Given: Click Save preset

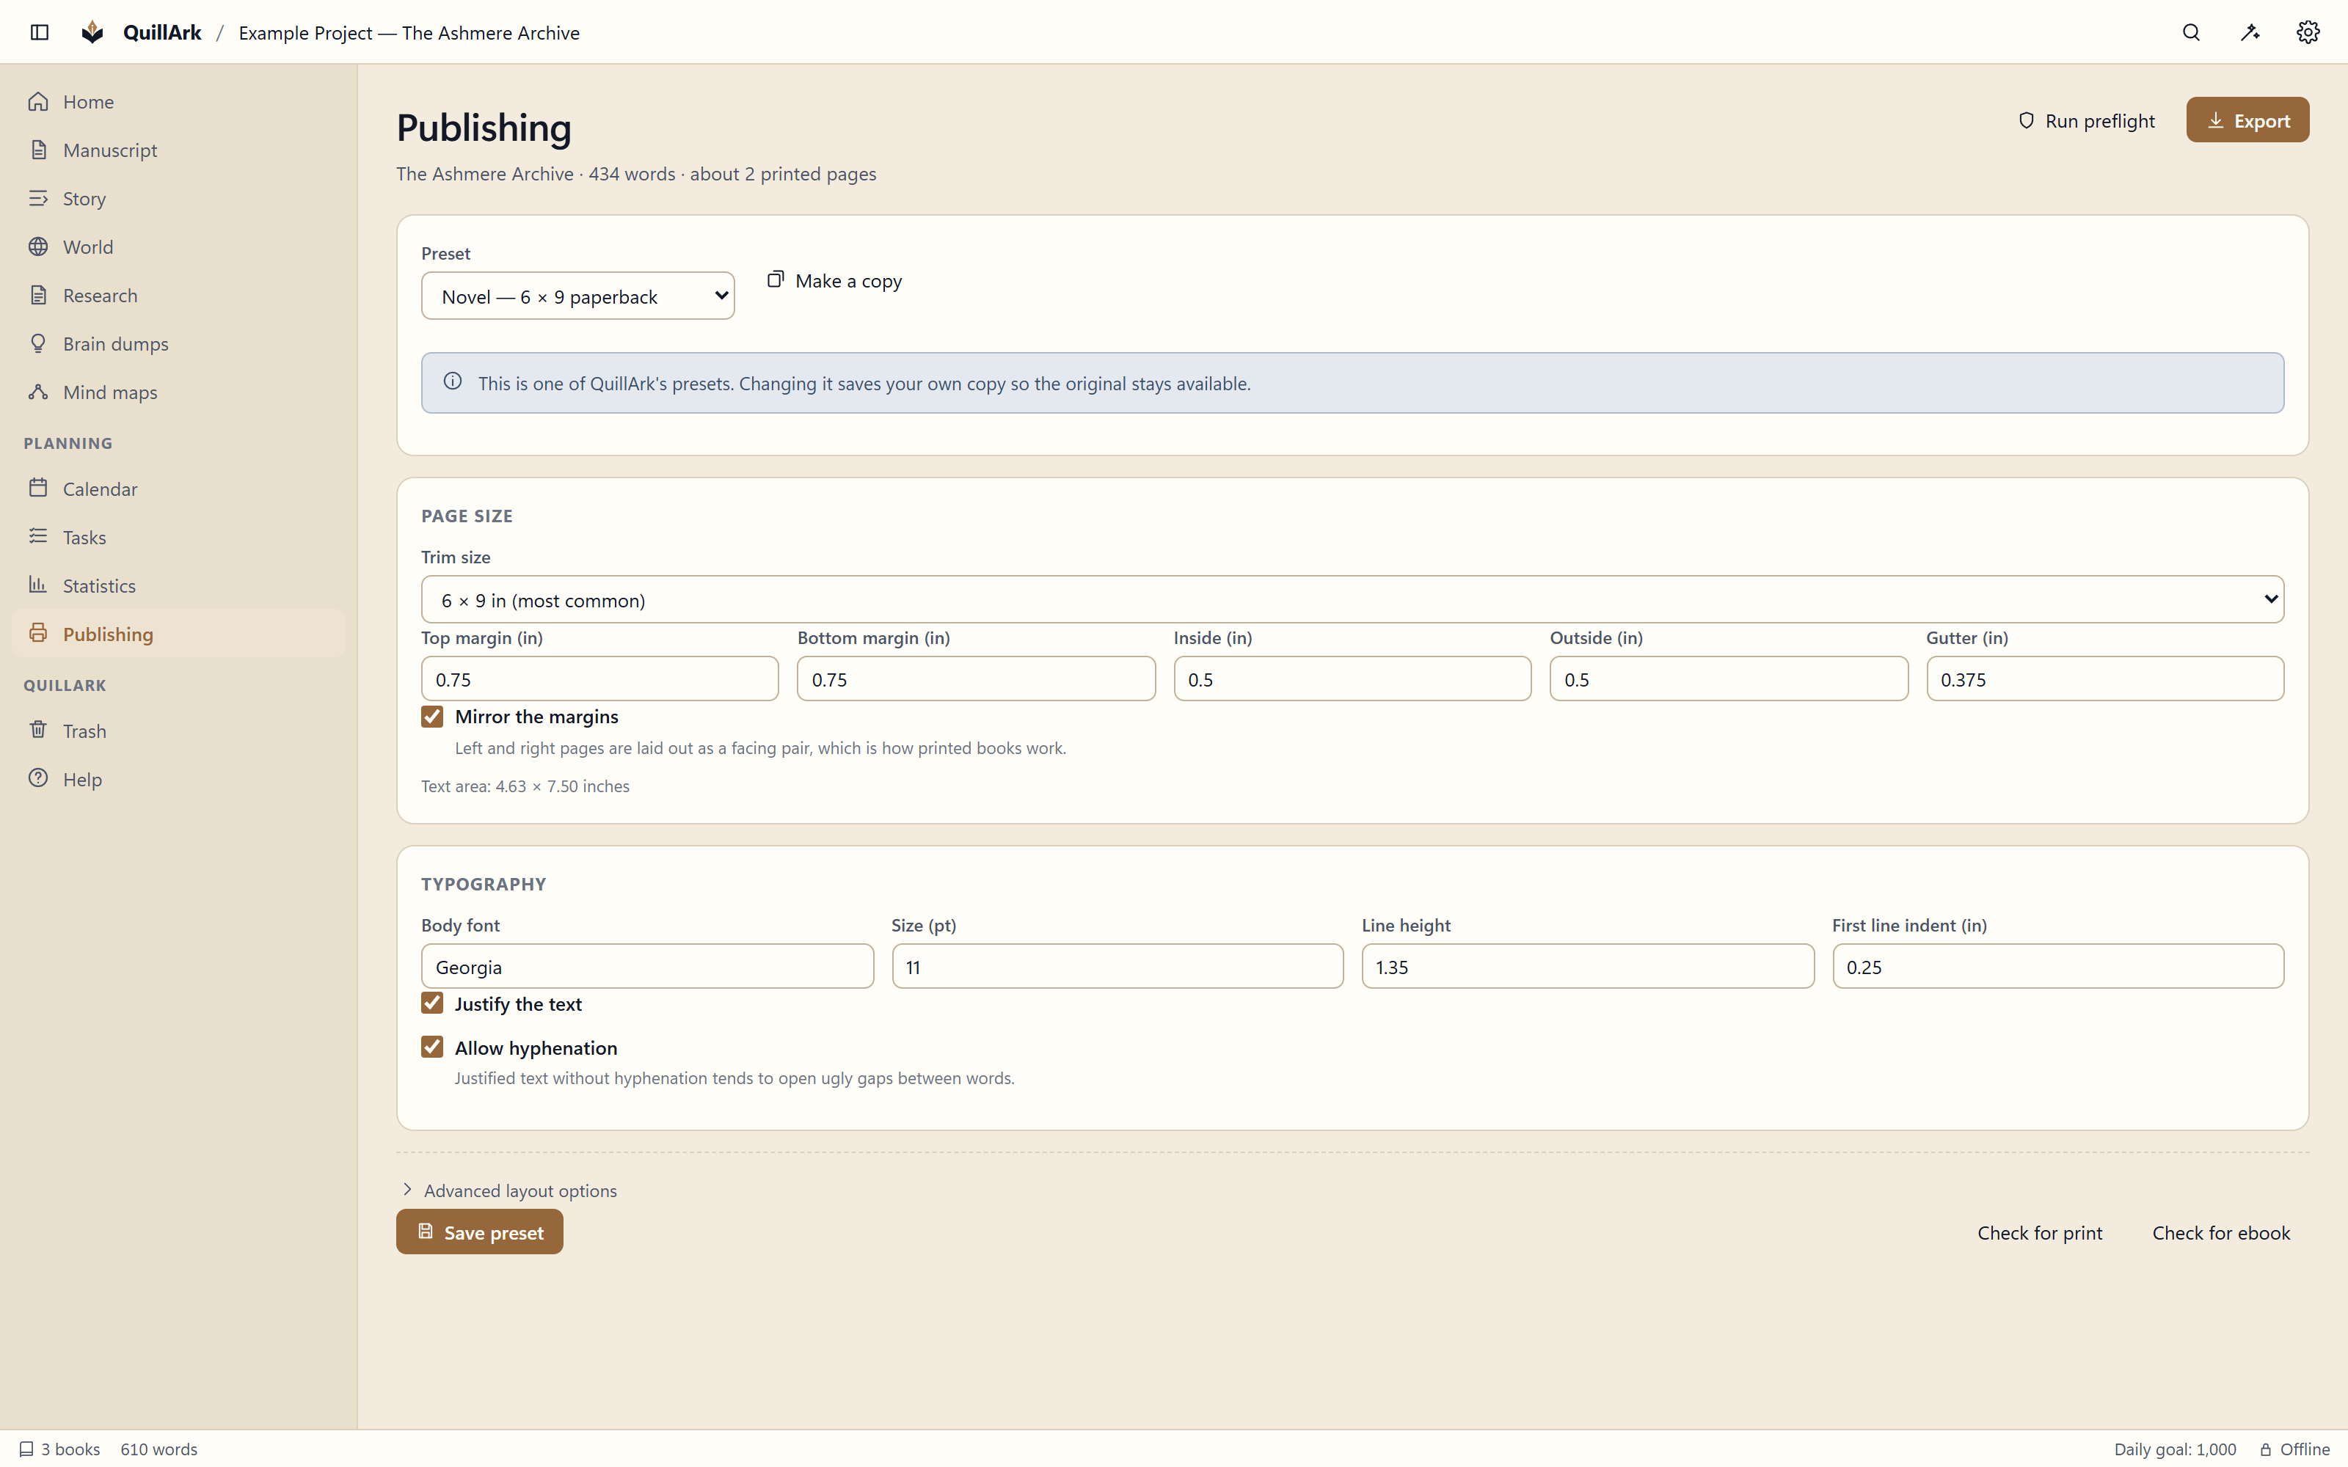Looking at the screenshot, I should 479,1232.
